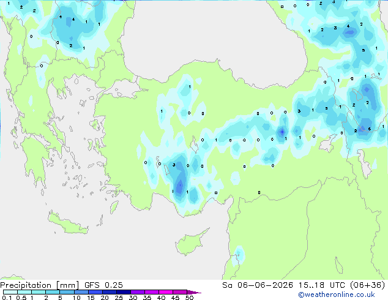The height and width of the screenshot is (300, 388).
Task: Click the legend label "40"
Action: click(161, 298)
